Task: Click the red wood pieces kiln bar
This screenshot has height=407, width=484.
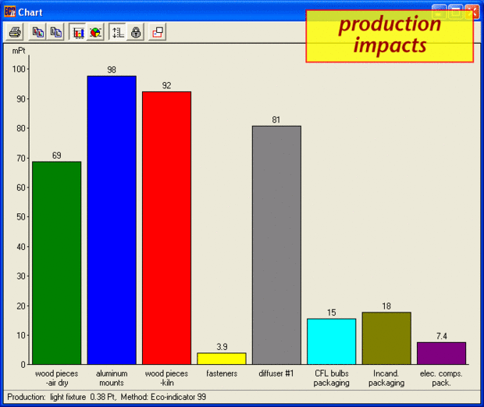Action: tap(167, 228)
